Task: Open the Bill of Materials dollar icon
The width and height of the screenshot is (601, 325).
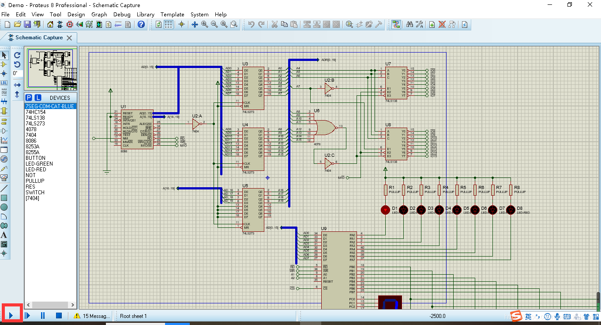Action: 109,24
